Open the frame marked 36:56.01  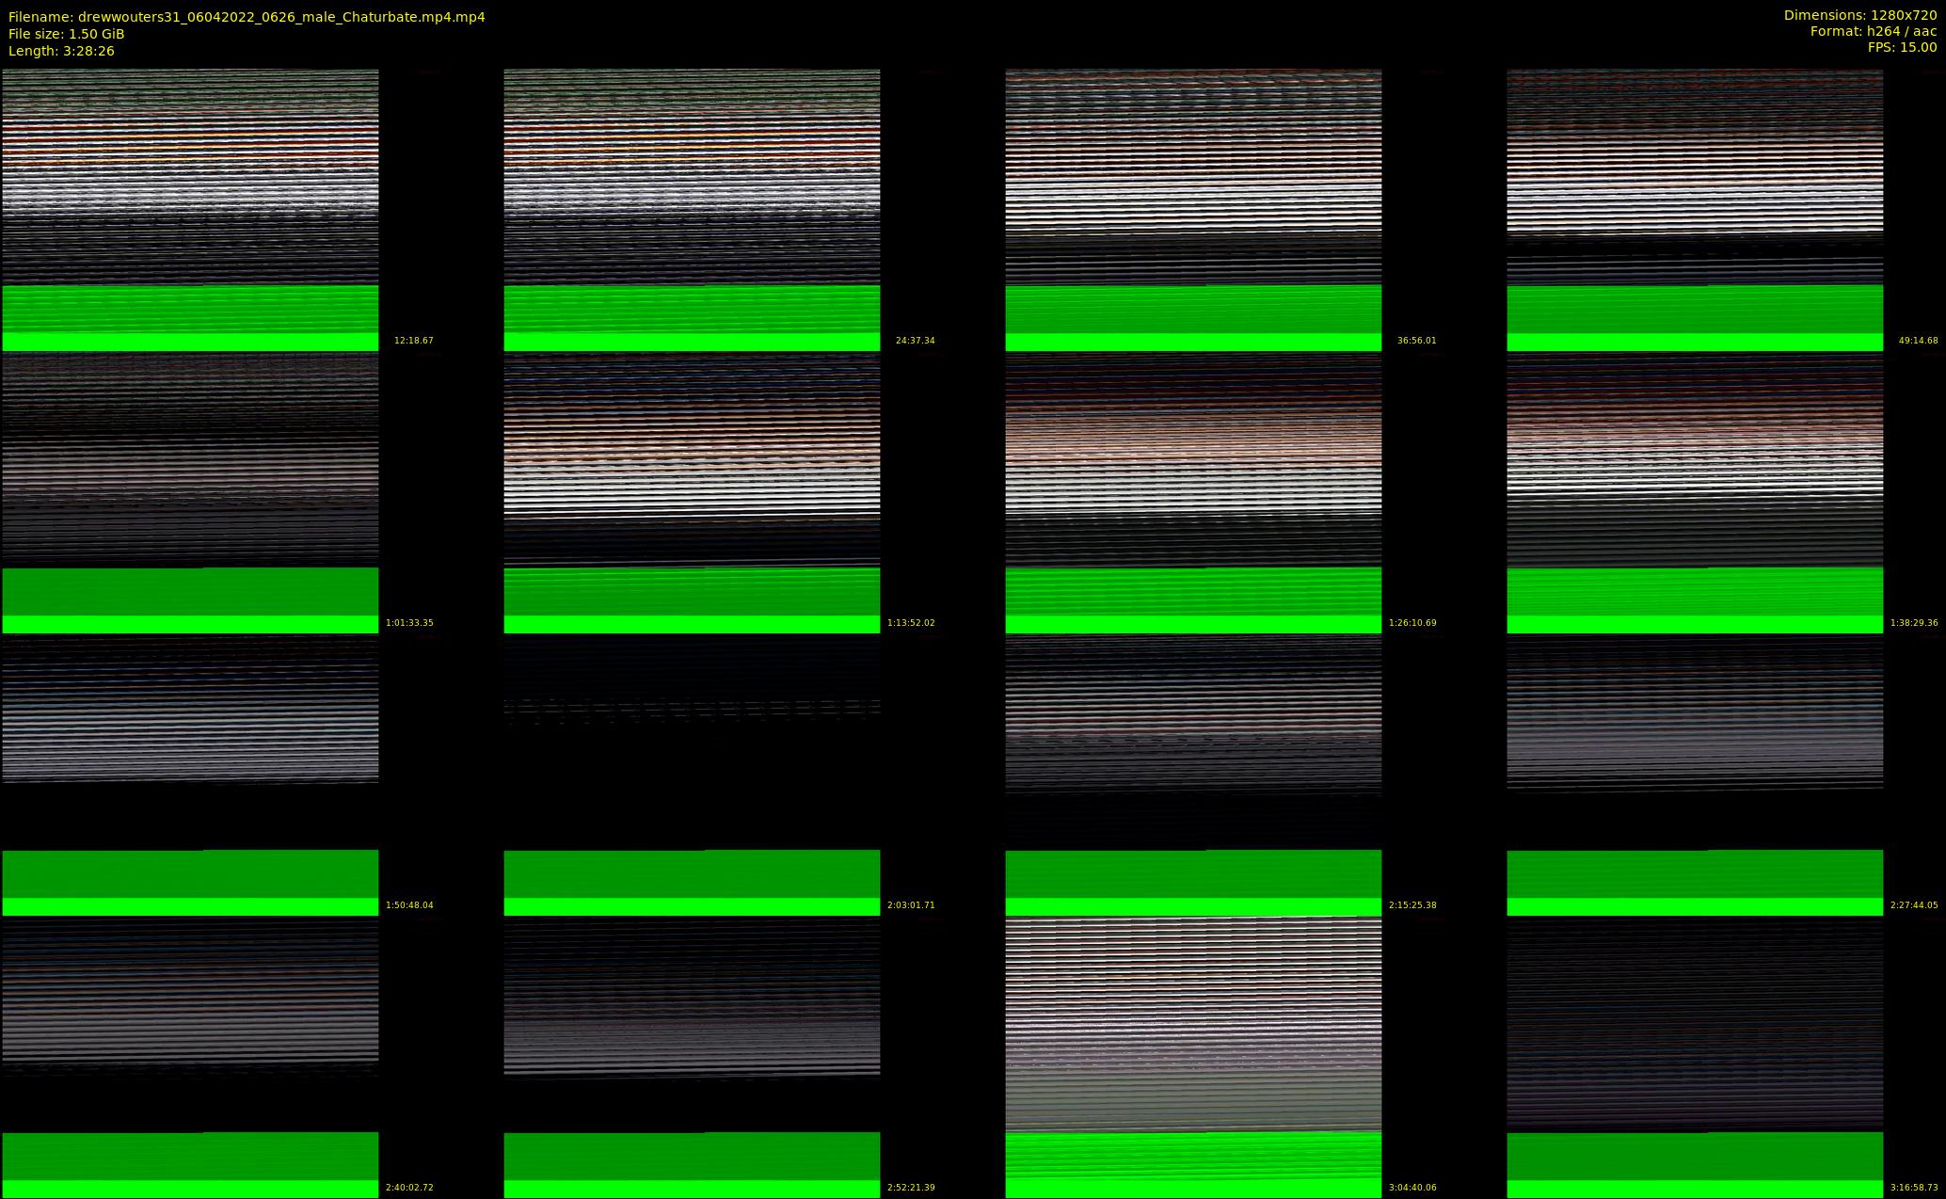(1193, 209)
